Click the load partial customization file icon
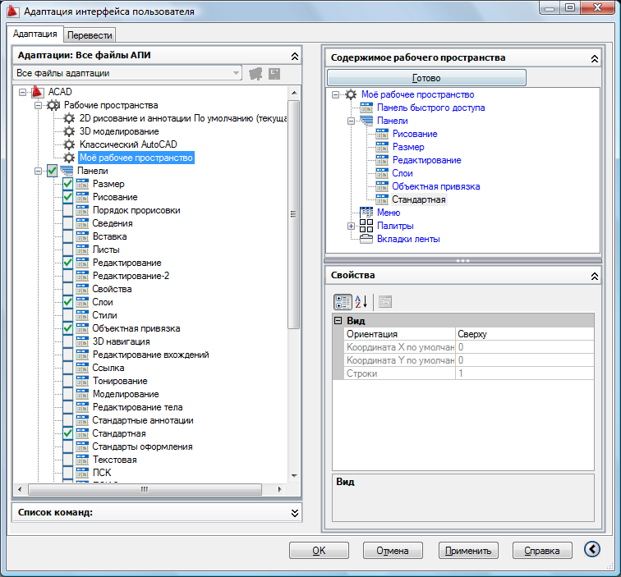This screenshot has height=577, width=621. pos(255,74)
